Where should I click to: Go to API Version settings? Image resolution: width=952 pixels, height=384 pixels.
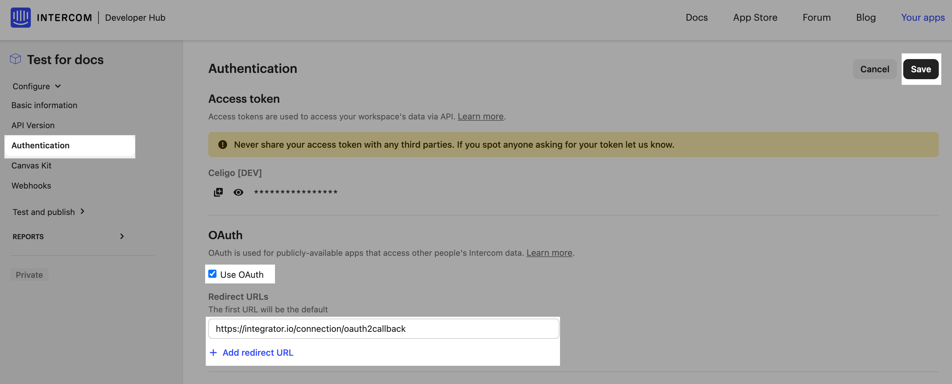33,125
